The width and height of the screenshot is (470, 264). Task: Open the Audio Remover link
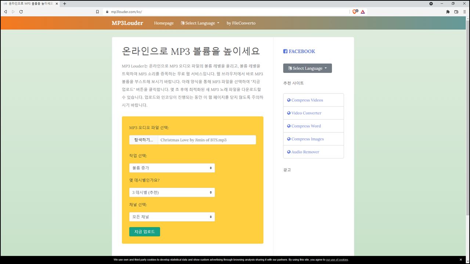point(305,152)
